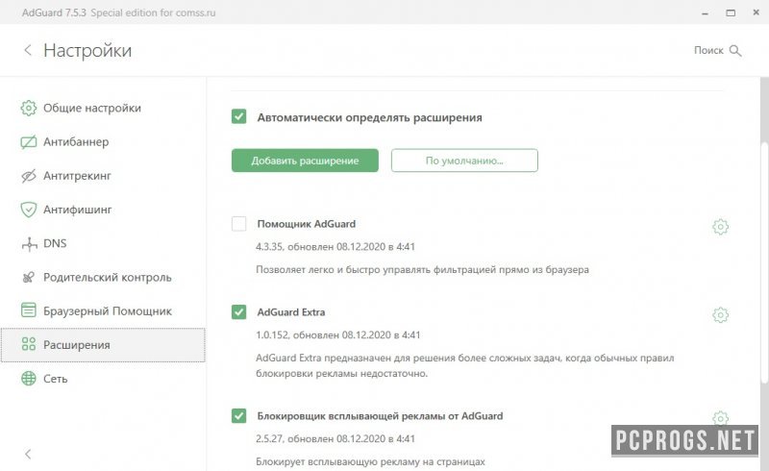769x471 pixels.
Task: Enable the Помощник AdGuard checkbox
Action: point(238,224)
